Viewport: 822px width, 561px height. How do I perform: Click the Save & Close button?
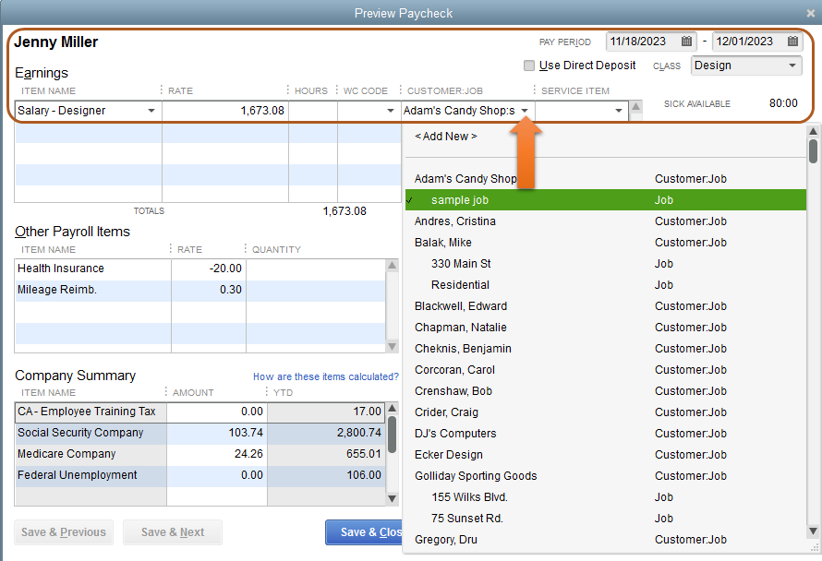(365, 532)
